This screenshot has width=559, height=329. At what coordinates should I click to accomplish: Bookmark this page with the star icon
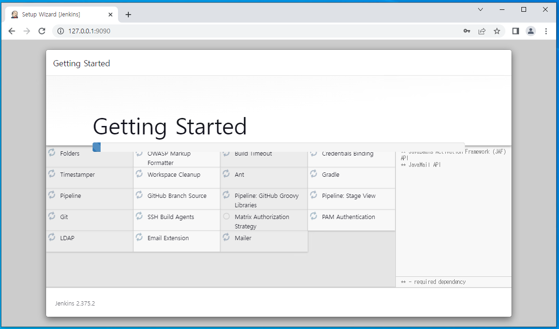point(496,31)
